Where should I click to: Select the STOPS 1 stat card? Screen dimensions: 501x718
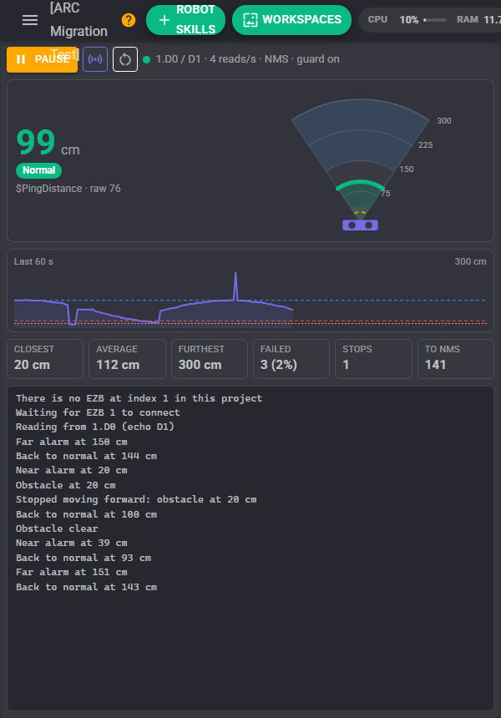pyautogui.click(x=373, y=359)
